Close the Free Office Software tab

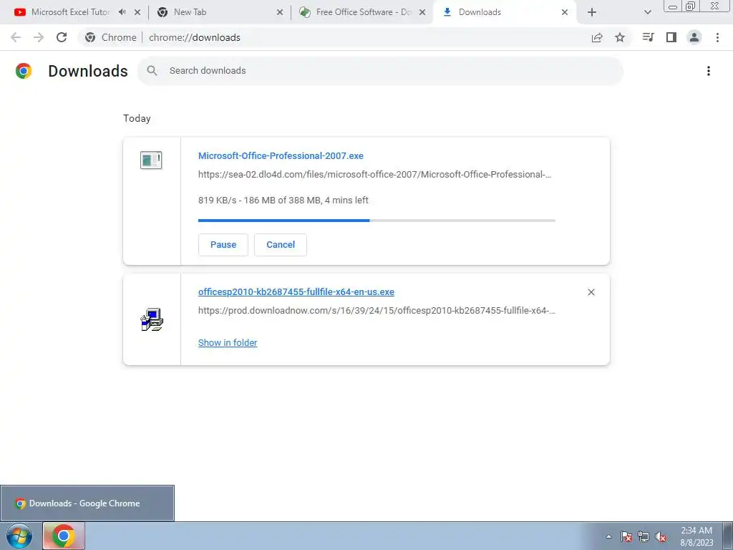[x=422, y=12]
